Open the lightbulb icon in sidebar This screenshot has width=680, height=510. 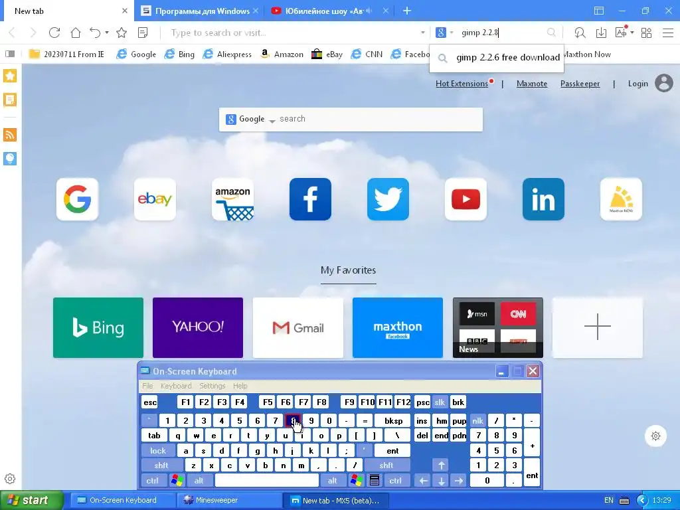point(10,158)
